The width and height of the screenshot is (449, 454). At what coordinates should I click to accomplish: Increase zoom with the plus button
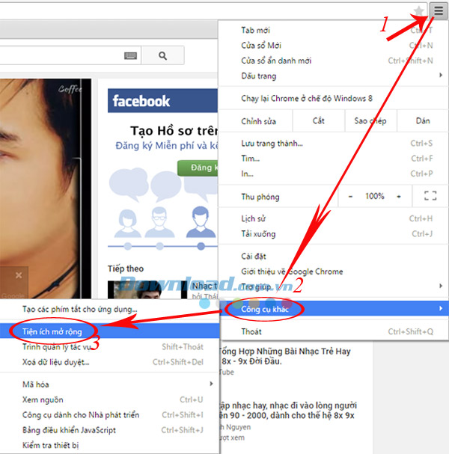point(399,197)
